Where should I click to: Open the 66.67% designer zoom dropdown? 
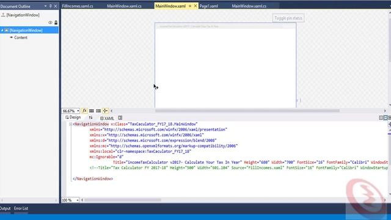pyautogui.click(x=78, y=111)
